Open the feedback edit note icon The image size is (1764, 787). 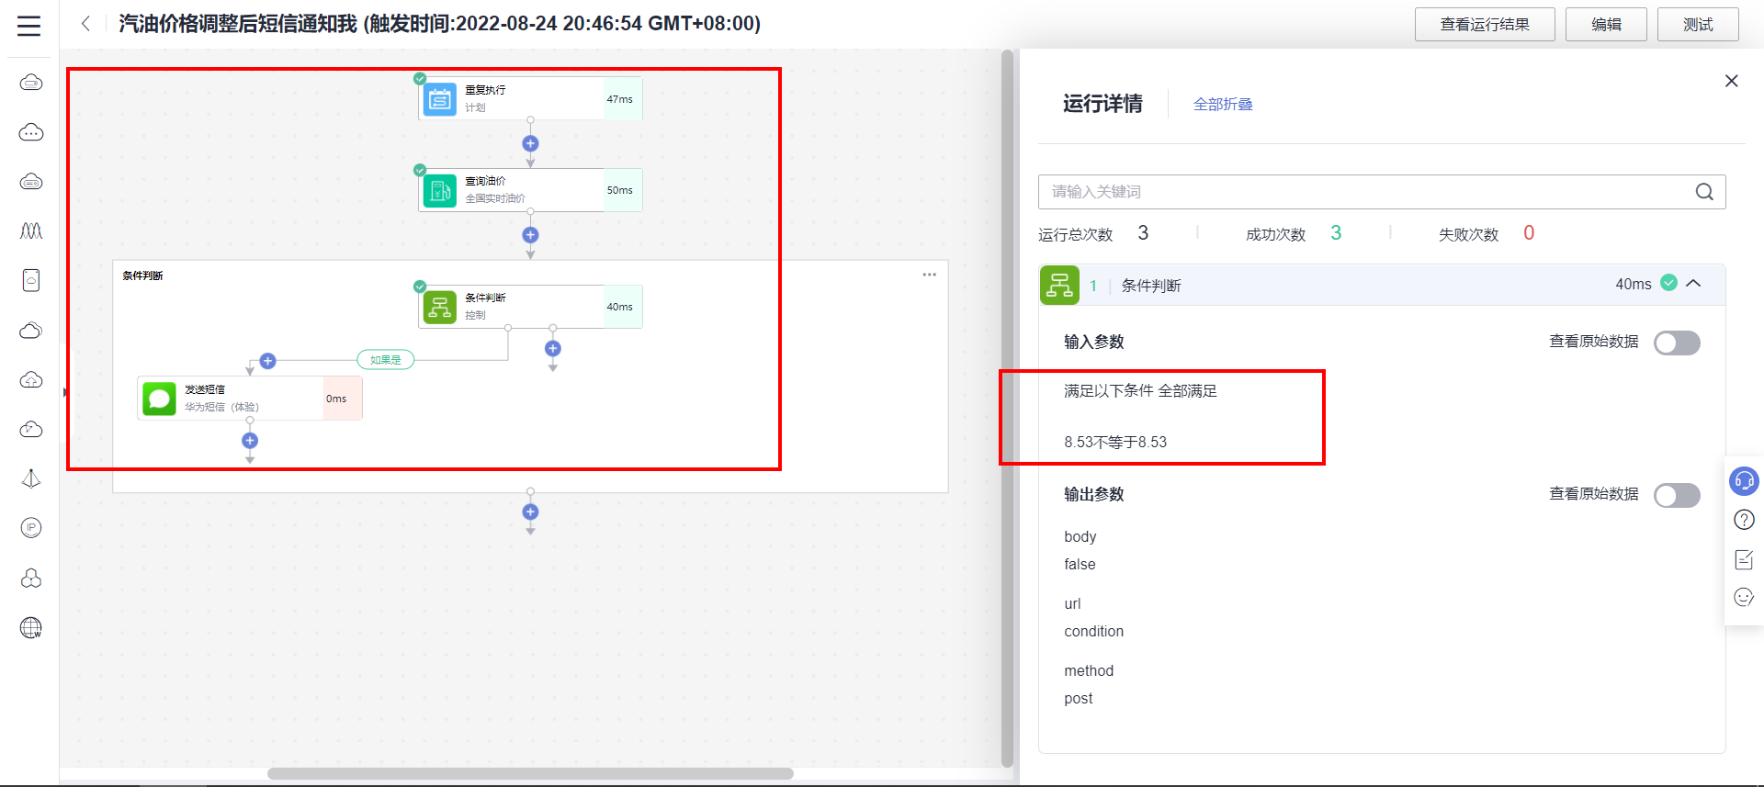[1744, 559]
